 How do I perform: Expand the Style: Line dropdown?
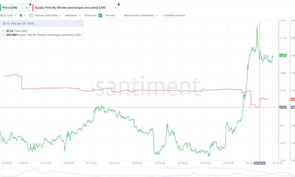(x=8, y=15)
